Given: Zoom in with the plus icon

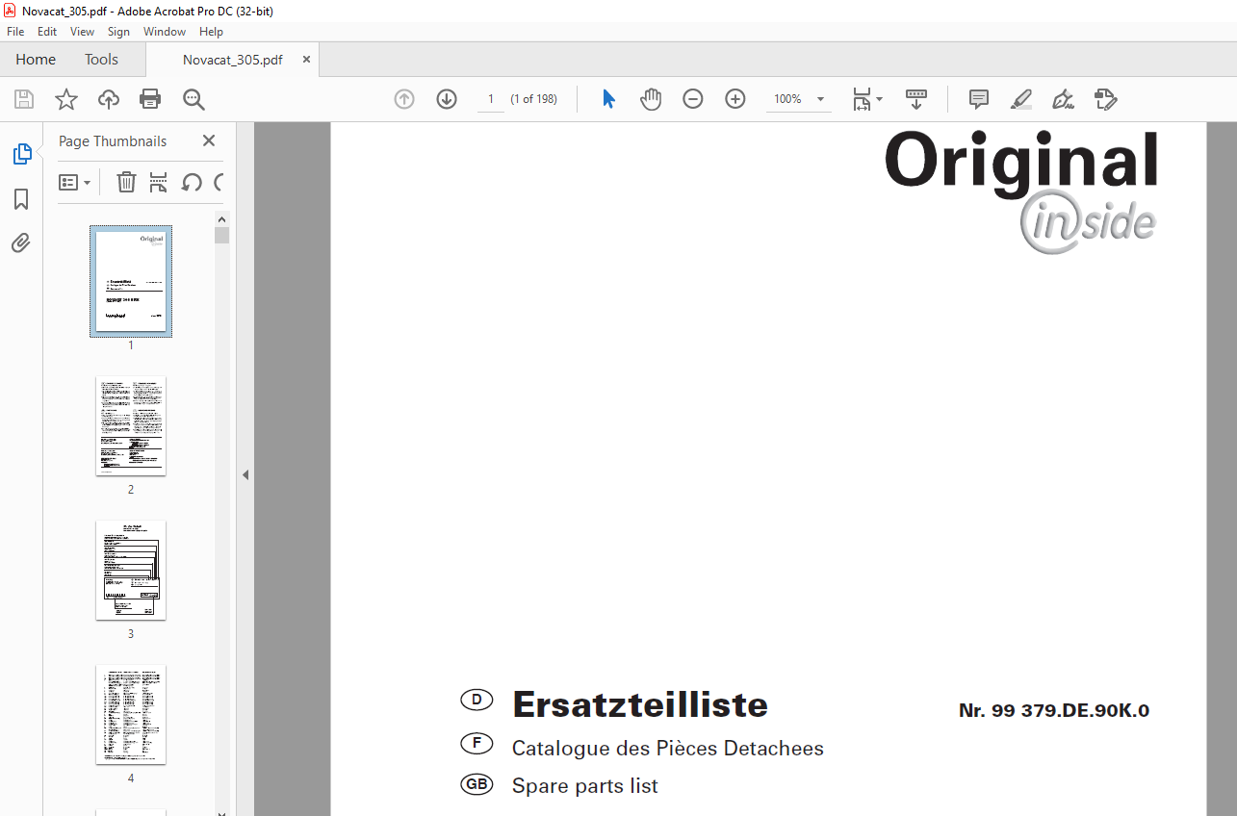Looking at the screenshot, I should [x=735, y=99].
